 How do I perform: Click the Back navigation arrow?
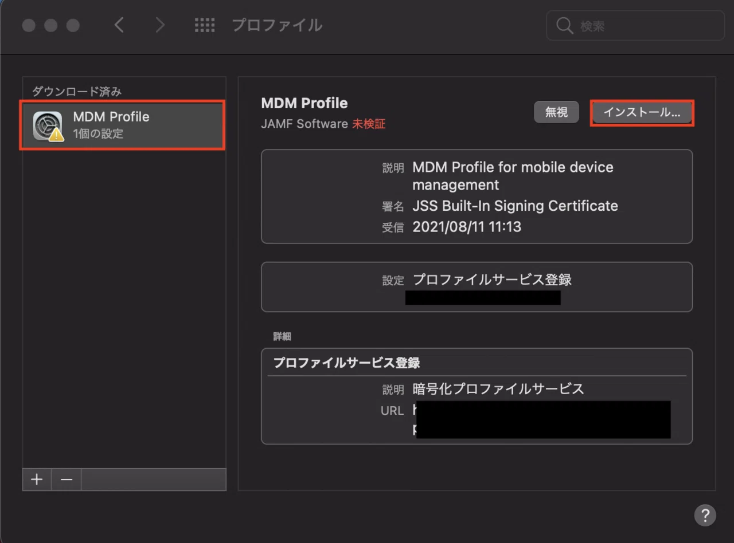(x=119, y=25)
